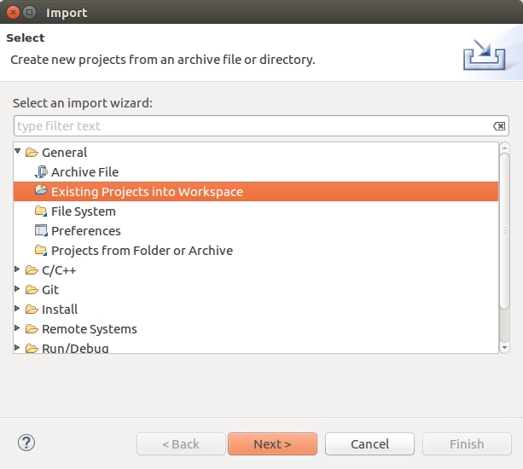Expand the Git category

coord(18,290)
